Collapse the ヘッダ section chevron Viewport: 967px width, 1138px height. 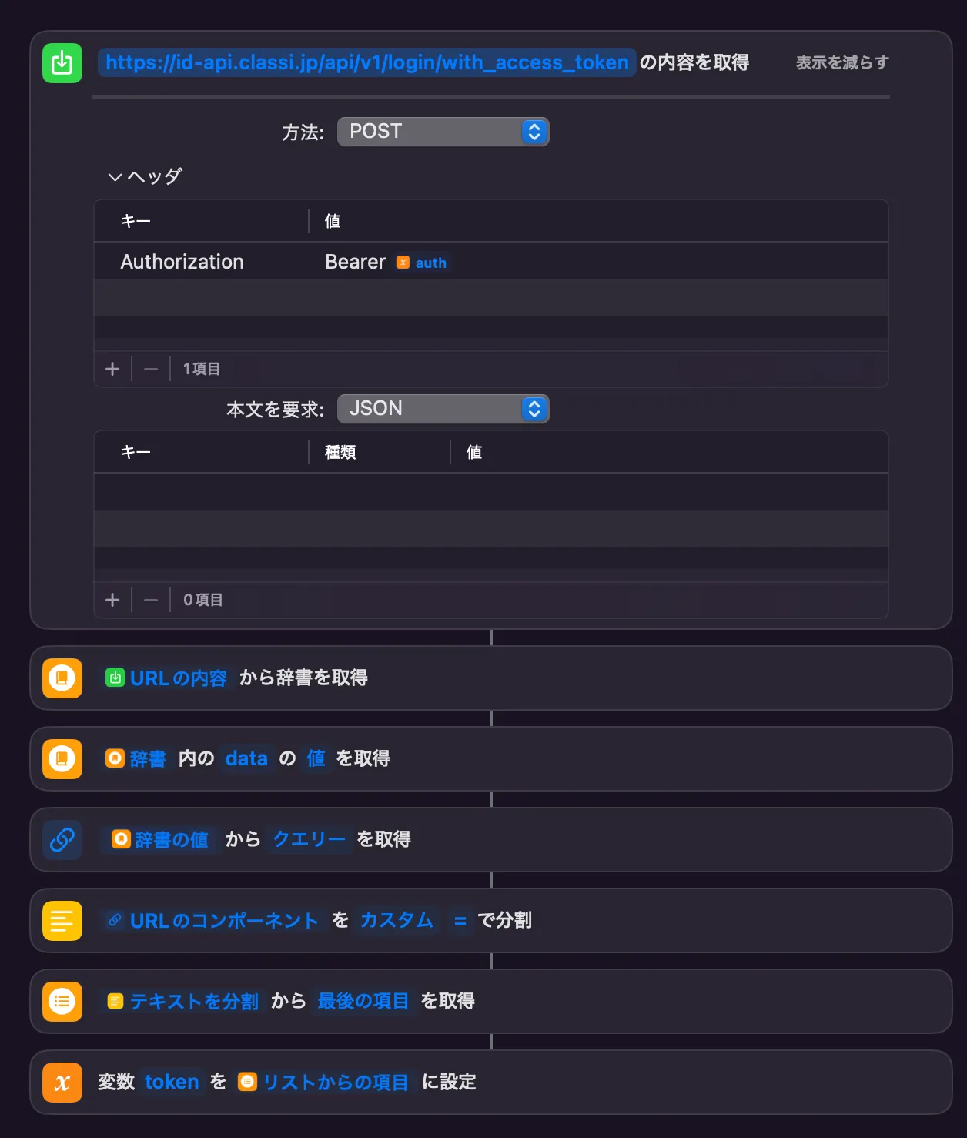115,177
